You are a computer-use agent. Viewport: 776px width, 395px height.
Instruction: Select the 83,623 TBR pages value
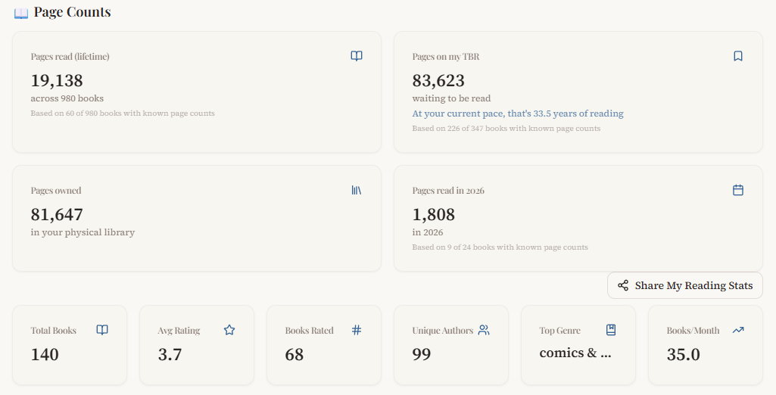[x=438, y=80]
